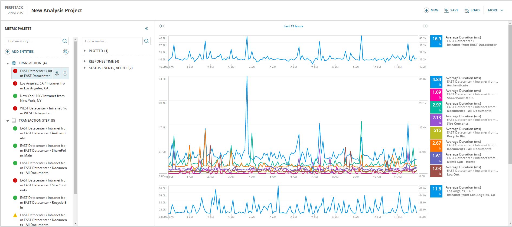Go to previous time range arrow
Image resolution: width=512 pixels, height=227 pixels.
click(x=162, y=26)
